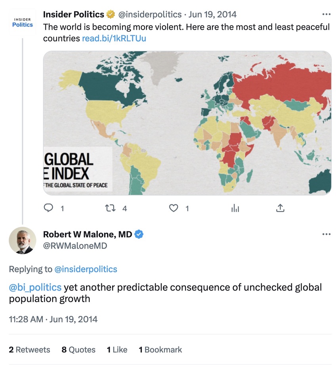Click @insiderpolitics in the Replying to line
This screenshot has width=336, height=367.
point(86,269)
